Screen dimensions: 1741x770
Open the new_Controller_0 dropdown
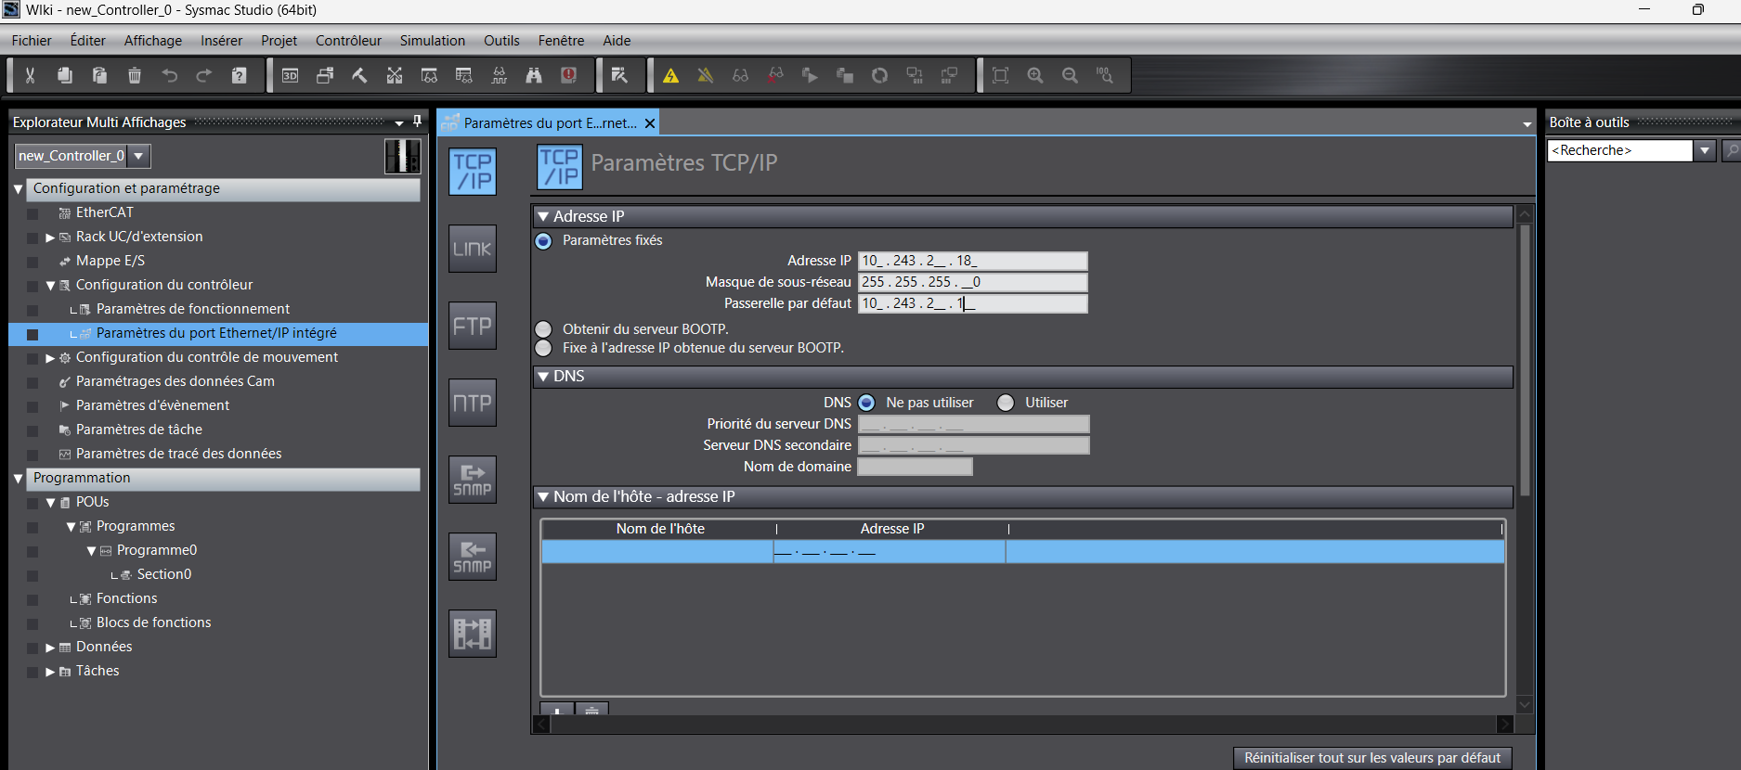[x=138, y=156]
